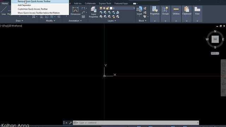Screen dimensions: 226x127
Task: Open the Dimension annotation tool
Action: point(75,11)
